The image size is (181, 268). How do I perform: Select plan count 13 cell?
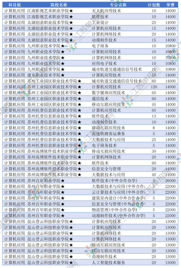(x=154, y=116)
